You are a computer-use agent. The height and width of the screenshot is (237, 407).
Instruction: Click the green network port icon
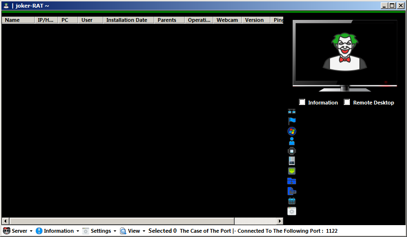click(x=292, y=171)
